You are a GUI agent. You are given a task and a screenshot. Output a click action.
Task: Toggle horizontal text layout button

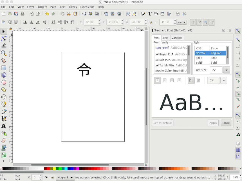point(191,80)
